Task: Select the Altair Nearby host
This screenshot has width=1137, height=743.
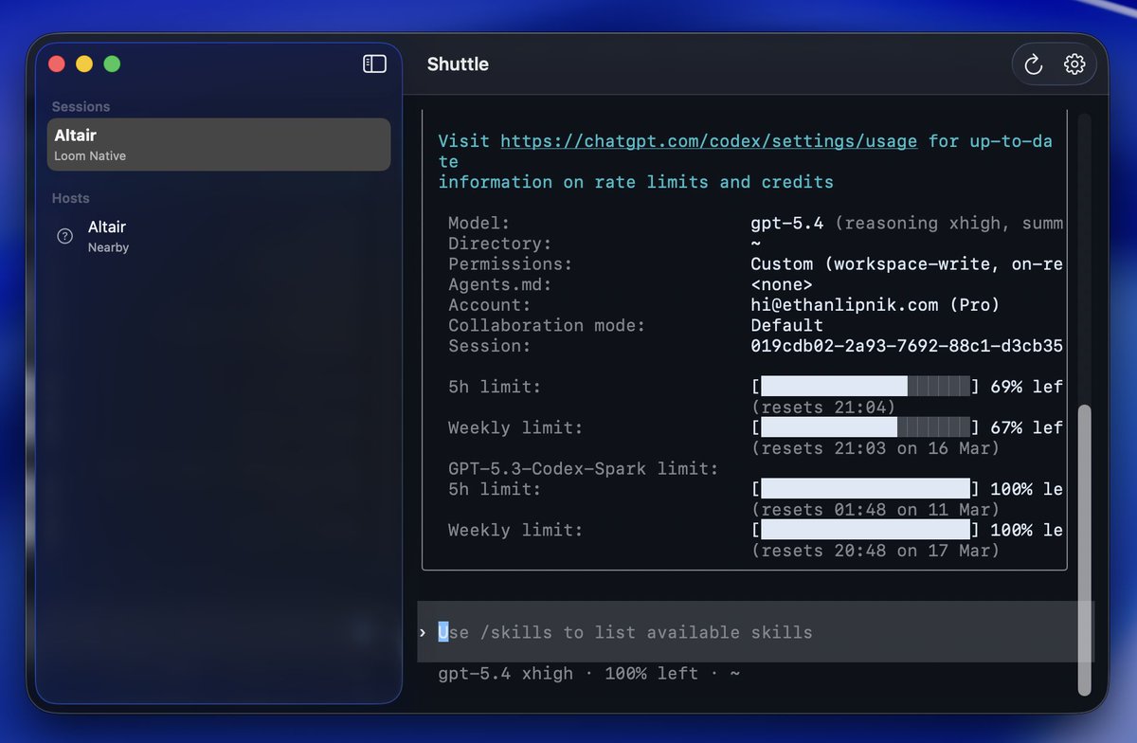Action: (219, 236)
